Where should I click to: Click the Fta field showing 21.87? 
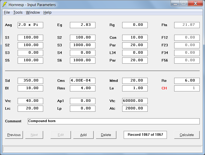pyautogui.click(x=187, y=25)
